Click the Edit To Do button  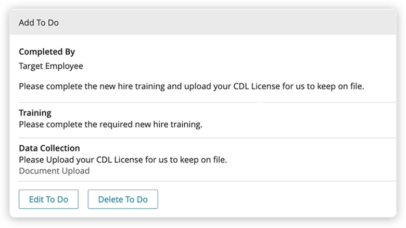tap(48, 199)
